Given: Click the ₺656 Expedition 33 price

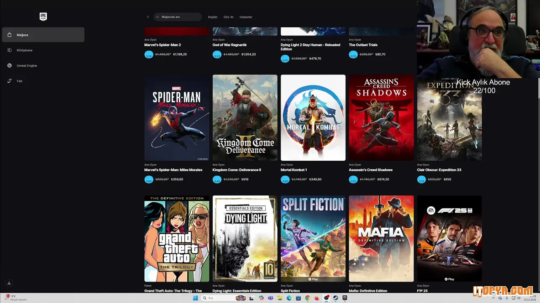Looking at the screenshot, I should [x=447, y=179].
